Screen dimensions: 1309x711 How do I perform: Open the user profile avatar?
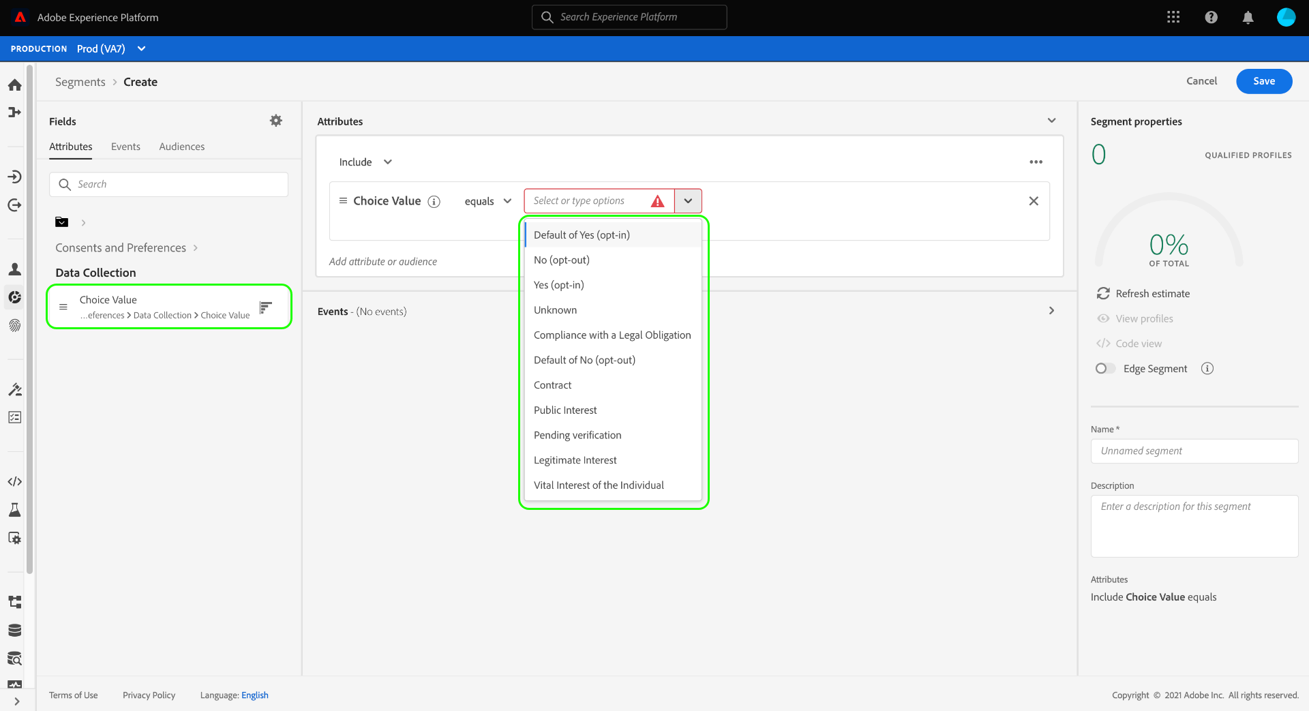[1286, 17]
